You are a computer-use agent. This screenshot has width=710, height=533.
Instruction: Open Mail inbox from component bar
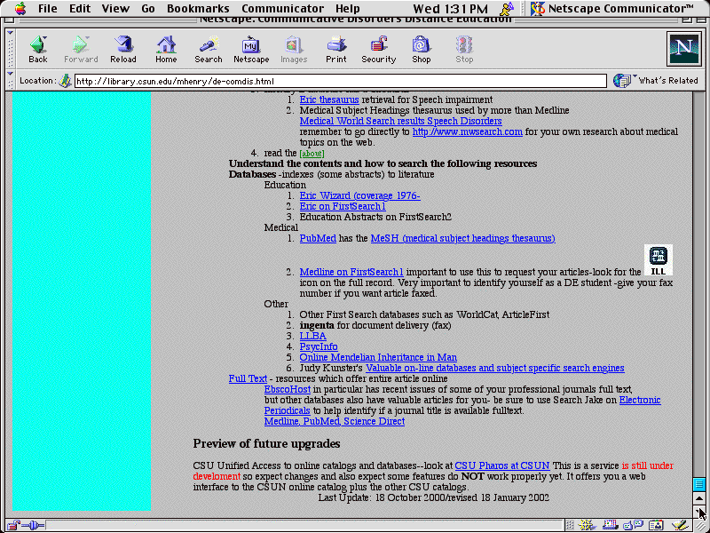[x=609, y=525]
